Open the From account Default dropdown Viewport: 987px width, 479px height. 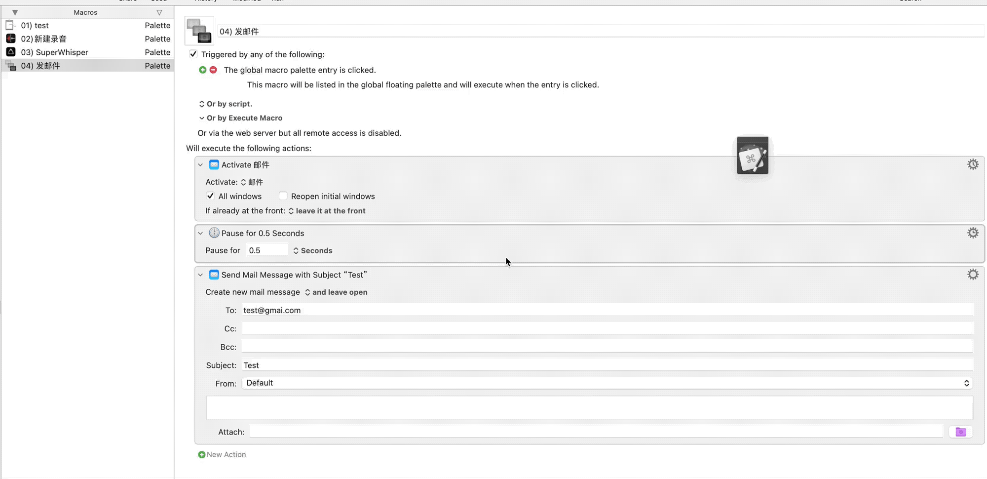607,383
